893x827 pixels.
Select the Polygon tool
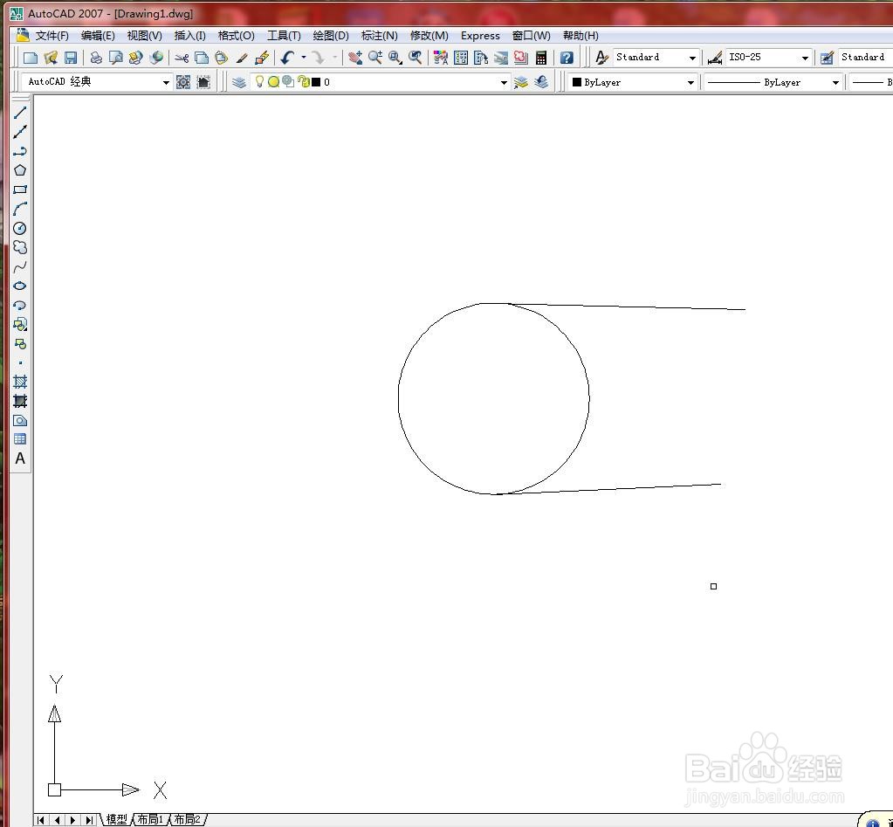20,170
